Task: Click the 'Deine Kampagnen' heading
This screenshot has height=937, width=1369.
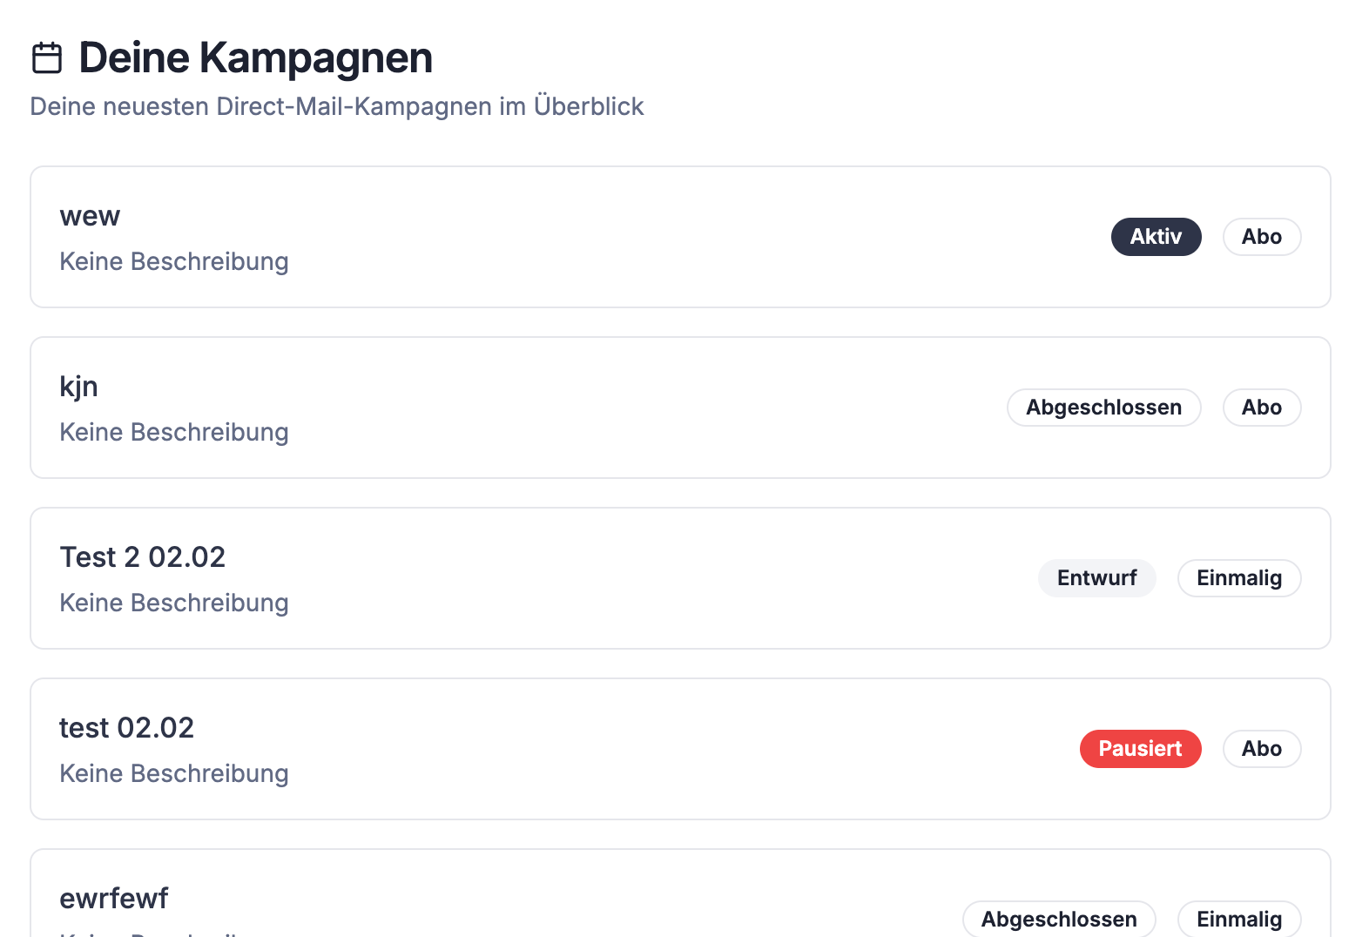Action: pyautogui.click(x=255, y=58)
